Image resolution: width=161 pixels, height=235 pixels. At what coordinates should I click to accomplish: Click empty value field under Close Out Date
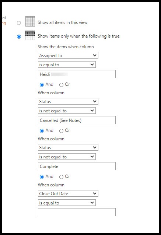tap(77, 212)
